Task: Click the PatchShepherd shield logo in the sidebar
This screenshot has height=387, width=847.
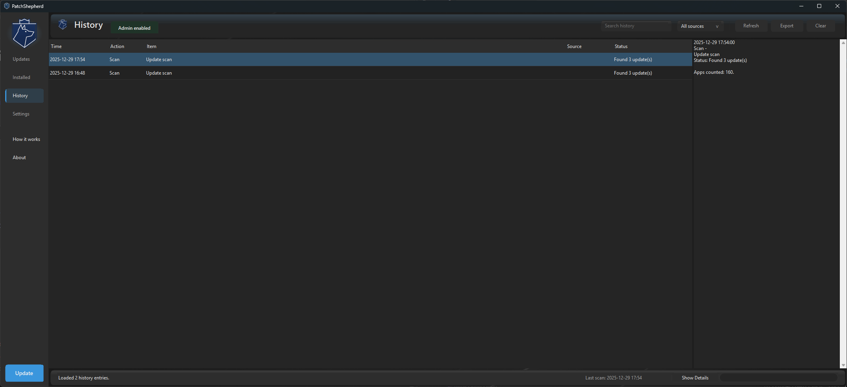Action: click(24, 33)
